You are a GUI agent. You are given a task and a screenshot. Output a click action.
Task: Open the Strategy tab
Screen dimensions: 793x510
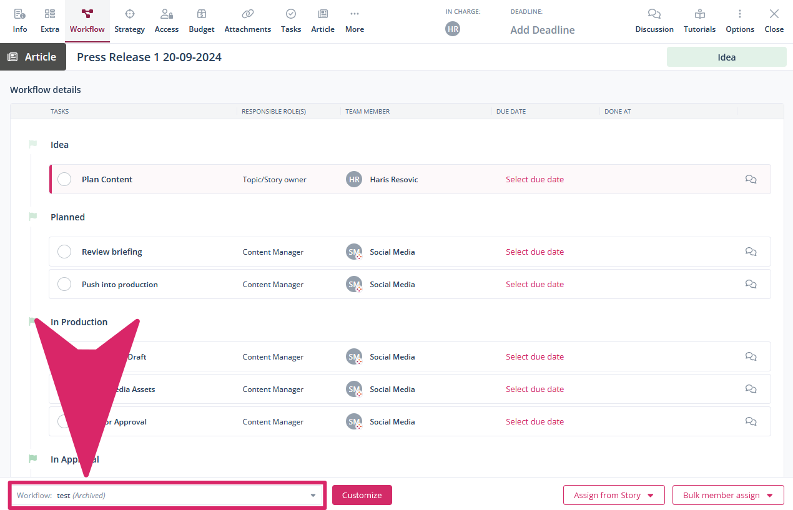tap(129, 21)
